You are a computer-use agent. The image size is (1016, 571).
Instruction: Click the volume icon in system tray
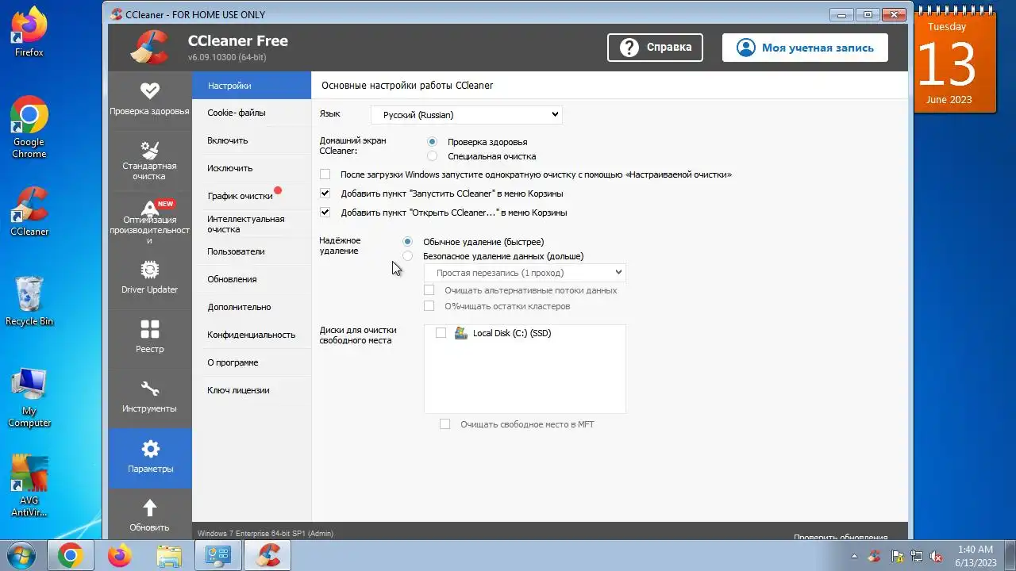click(x=936, y=556)
